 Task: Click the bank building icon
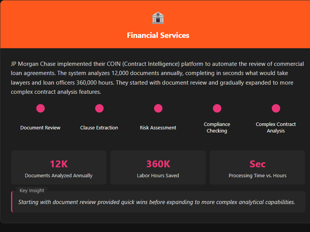pyautogui.click(x=158, y=18)
